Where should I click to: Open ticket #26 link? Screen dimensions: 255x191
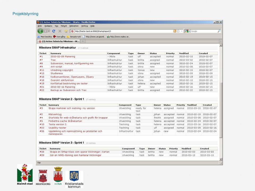click(x=42, y=131)
